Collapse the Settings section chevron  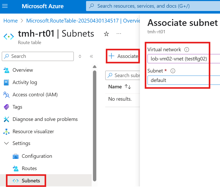click(x=6, y=143)
